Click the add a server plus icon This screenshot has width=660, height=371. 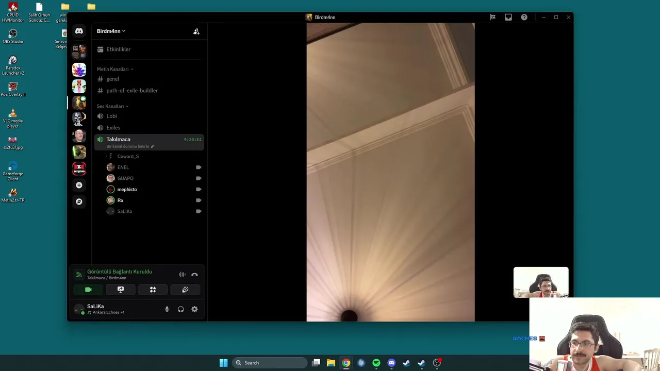tap(79, 185)
